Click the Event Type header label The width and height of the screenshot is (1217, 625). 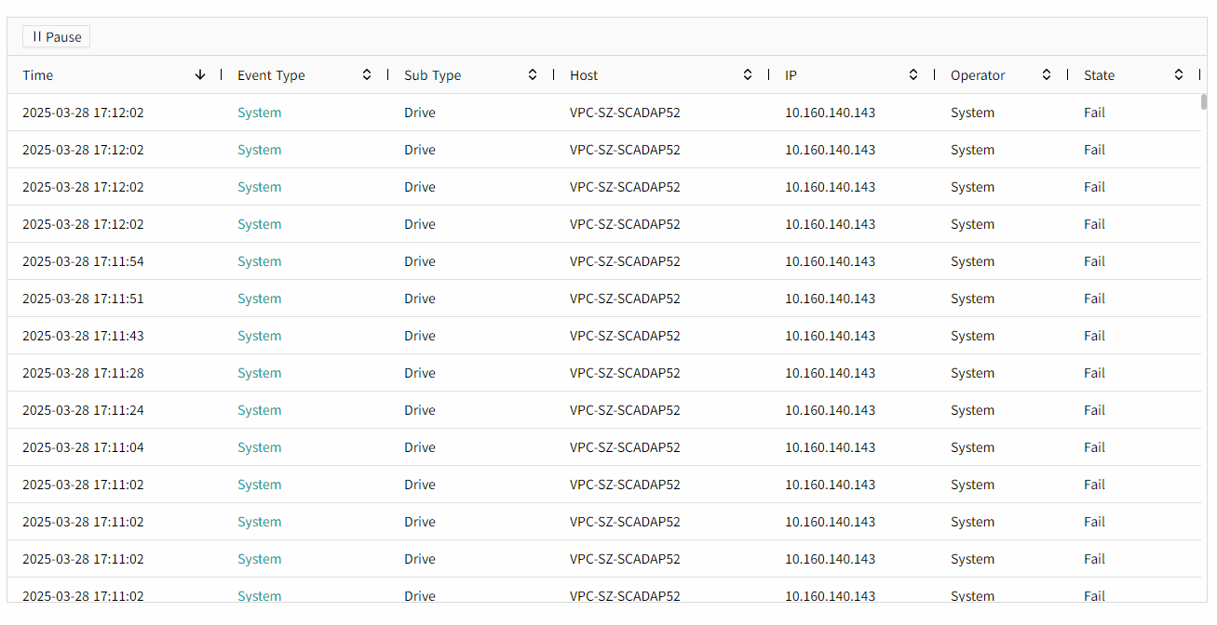pos(271,75)
